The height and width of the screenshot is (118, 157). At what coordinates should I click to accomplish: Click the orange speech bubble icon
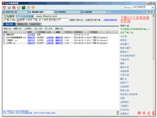pos(33,8)
